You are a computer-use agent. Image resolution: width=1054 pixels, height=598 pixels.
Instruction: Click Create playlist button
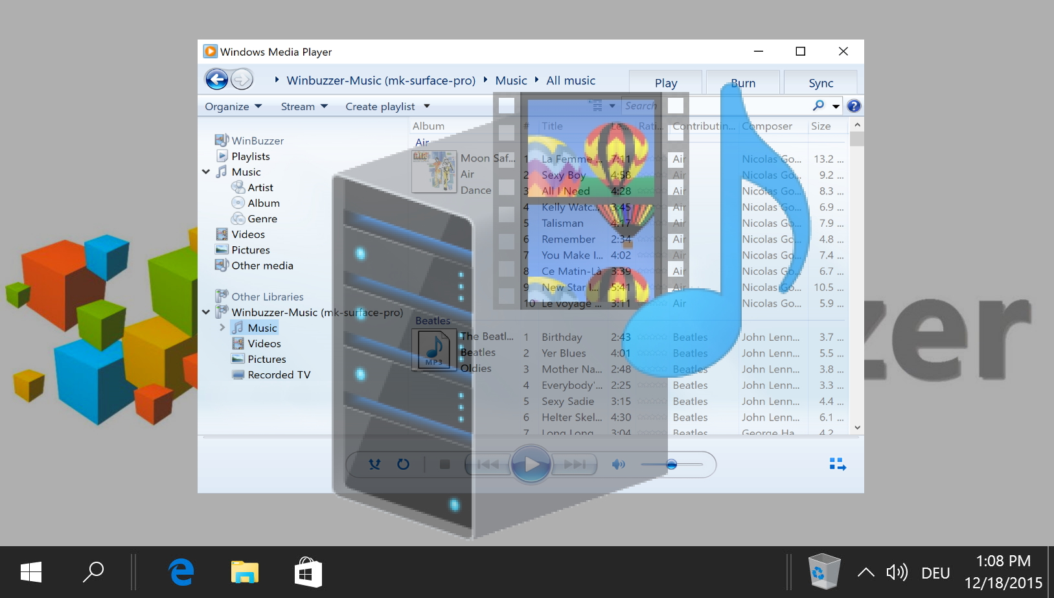point(380,106)
